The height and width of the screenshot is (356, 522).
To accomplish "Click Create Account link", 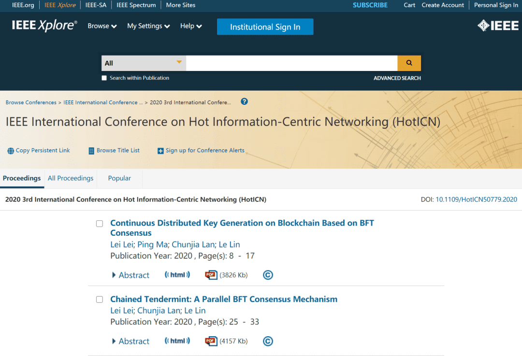I will [x=442, y=5].
